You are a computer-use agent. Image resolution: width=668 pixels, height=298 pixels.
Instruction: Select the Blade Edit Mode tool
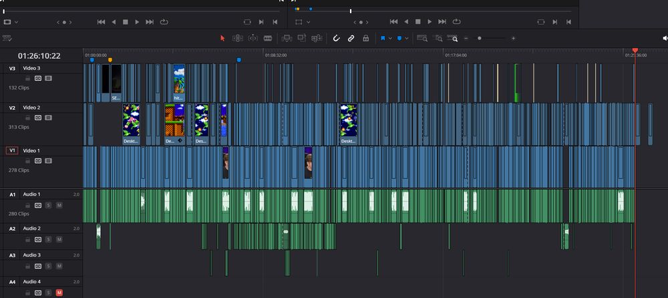click(x=268, y=38)
